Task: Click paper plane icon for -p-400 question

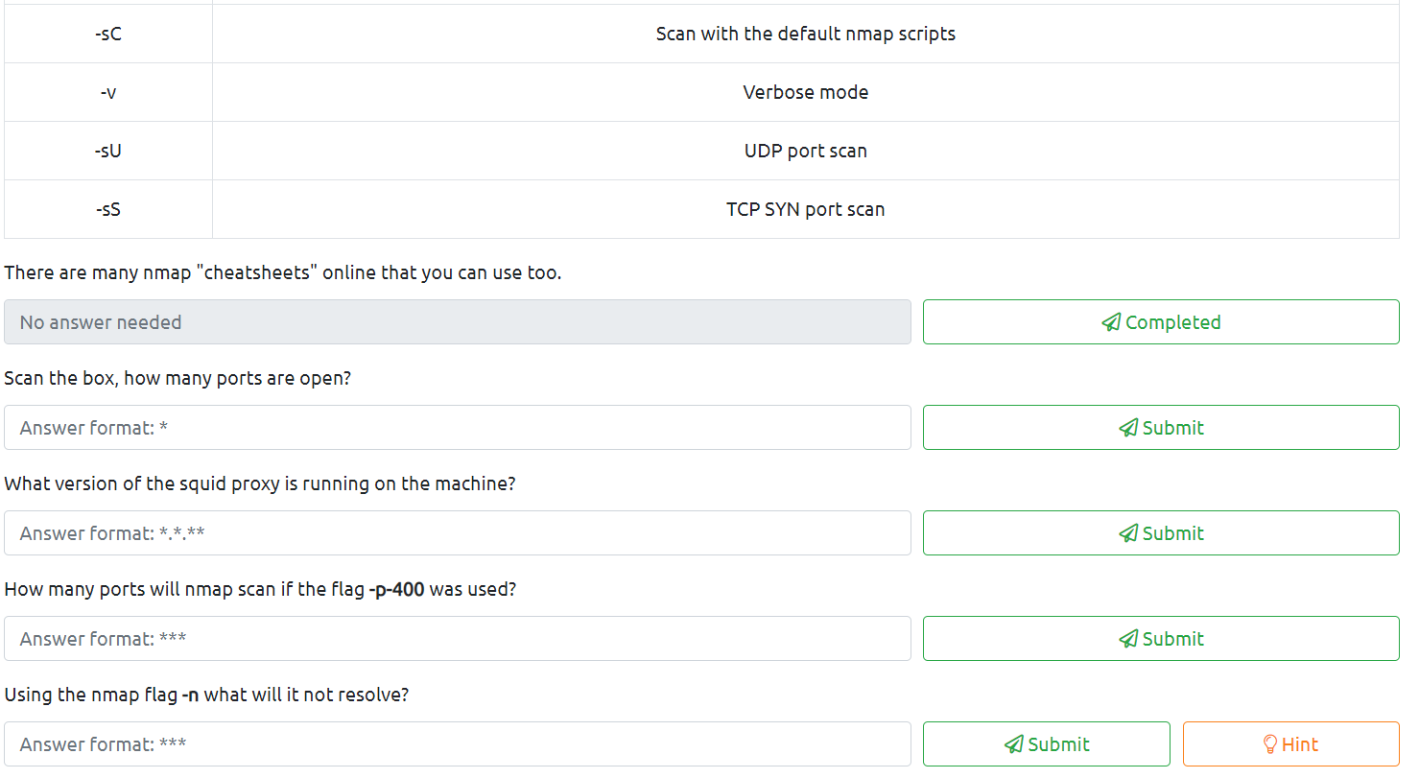Action: pos(1128,639)
